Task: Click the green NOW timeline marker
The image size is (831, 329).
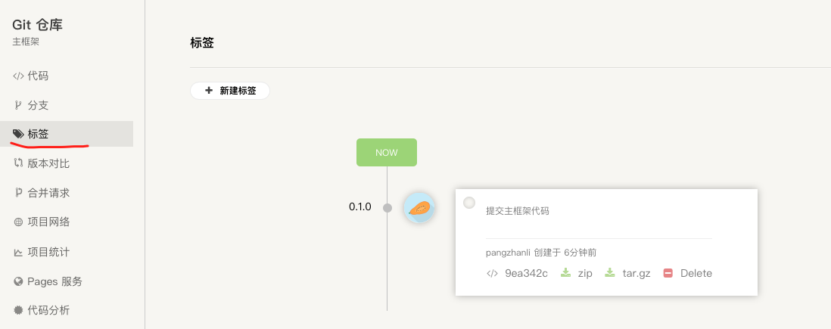Action: (x=386, y=153)
